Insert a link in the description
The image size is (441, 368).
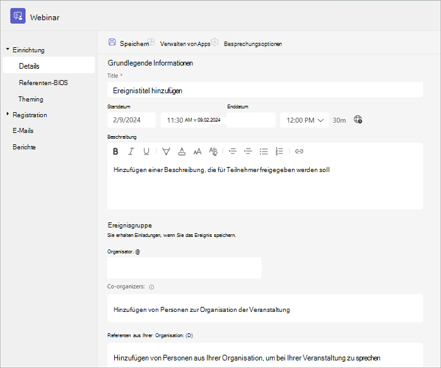[x=299, y=151]
